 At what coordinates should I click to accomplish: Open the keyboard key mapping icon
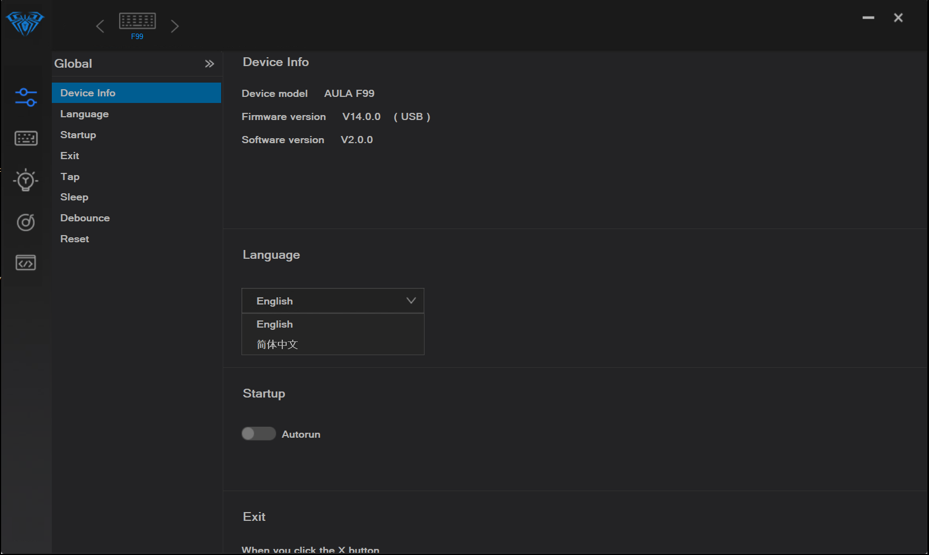click(26, 138)
